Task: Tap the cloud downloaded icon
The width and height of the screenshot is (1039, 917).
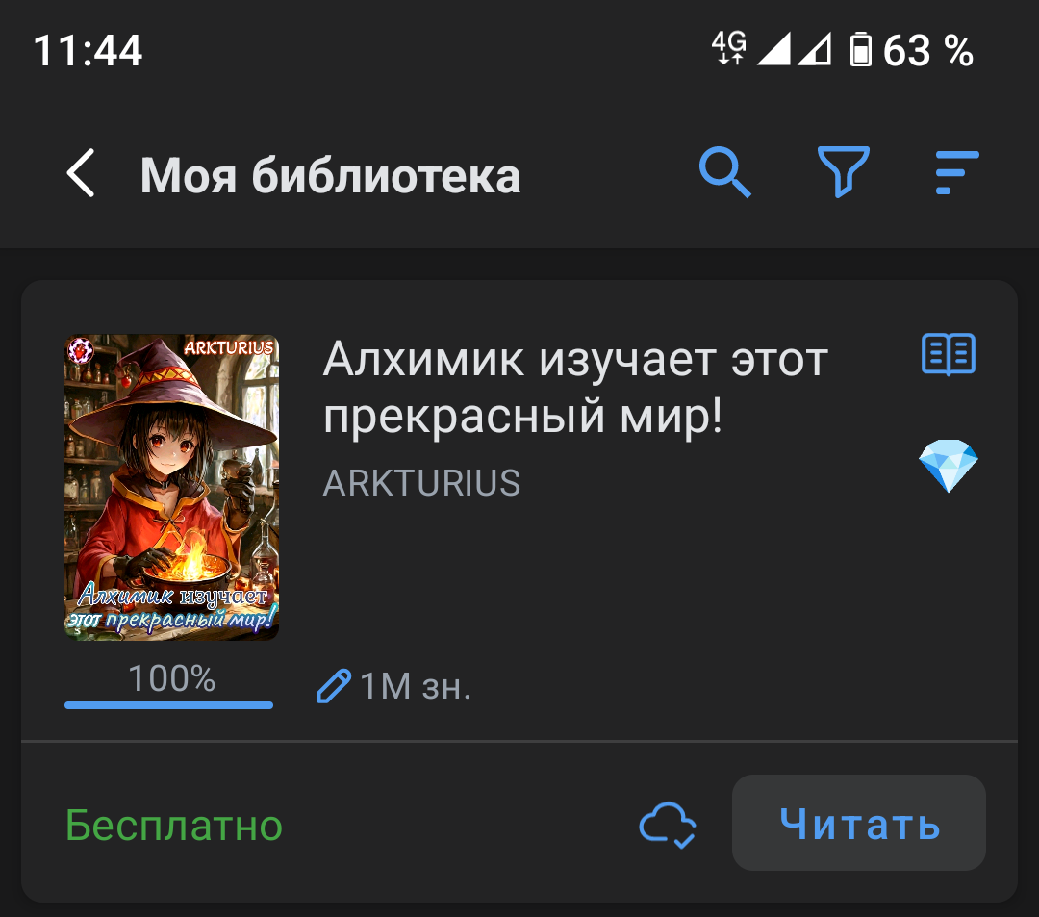Action: coord(668,825)
